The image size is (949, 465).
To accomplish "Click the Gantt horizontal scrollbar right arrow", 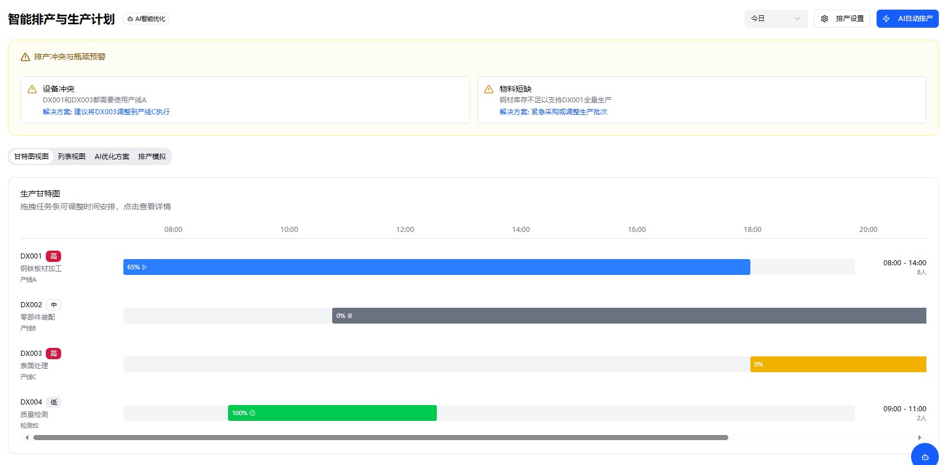I will click(920, 437).
